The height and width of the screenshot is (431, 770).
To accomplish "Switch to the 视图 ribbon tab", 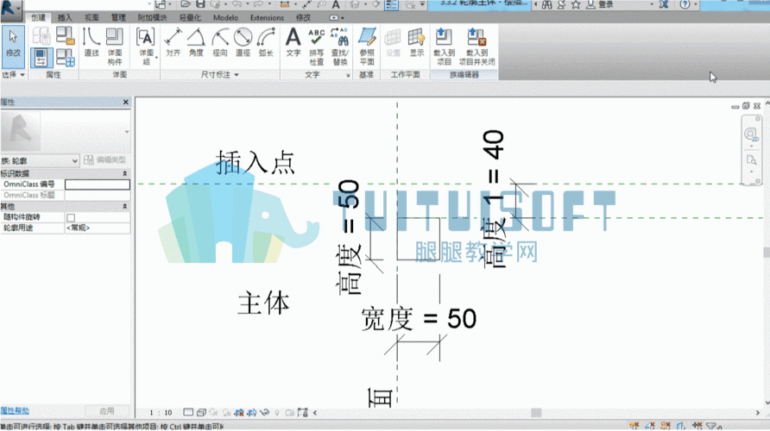I will click(92, 17).
